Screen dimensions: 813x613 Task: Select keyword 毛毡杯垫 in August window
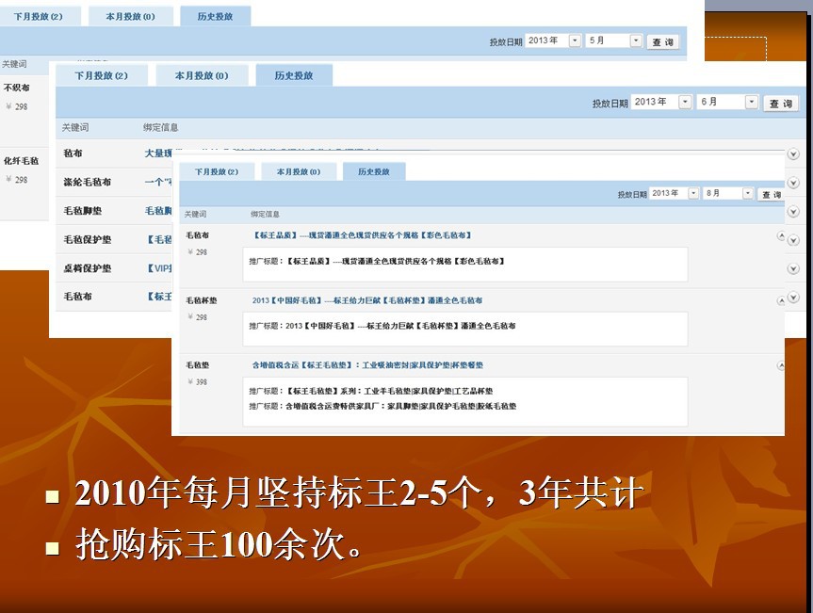coord(202,300)
